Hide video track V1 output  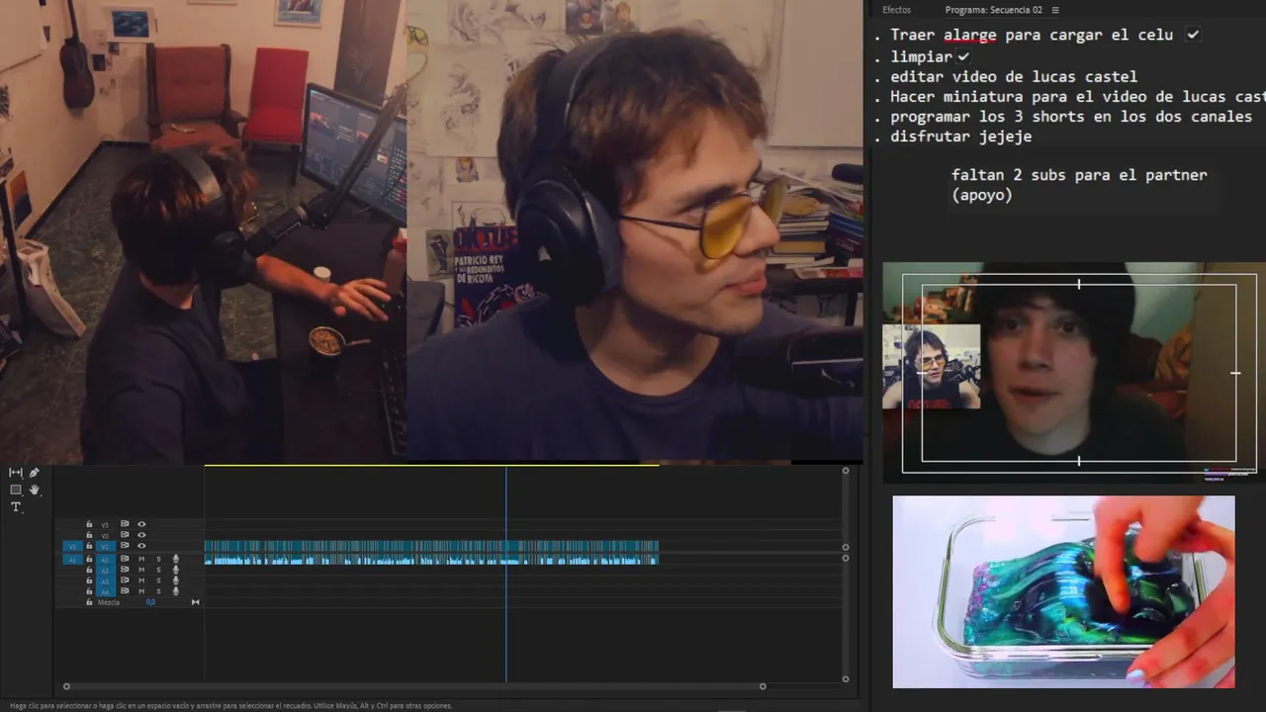coord(141,546)
